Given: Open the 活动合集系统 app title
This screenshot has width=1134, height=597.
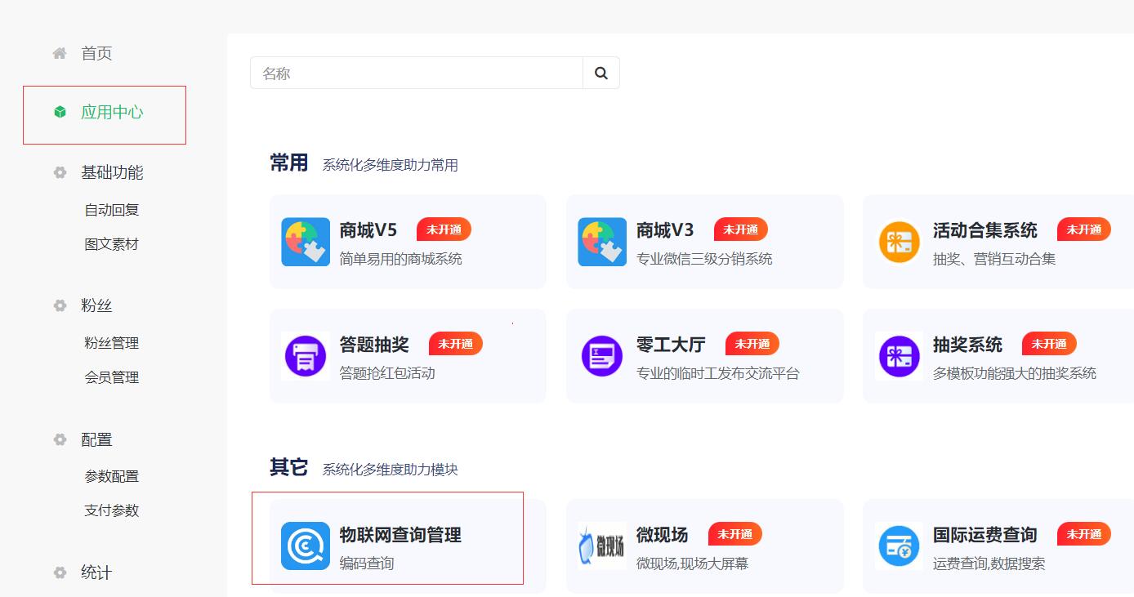Looking at the screenshot, I should (985, 230).
